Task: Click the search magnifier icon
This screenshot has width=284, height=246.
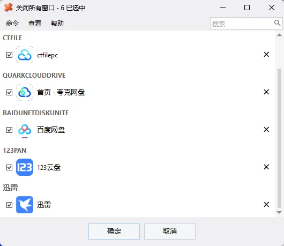Action: 277,23
